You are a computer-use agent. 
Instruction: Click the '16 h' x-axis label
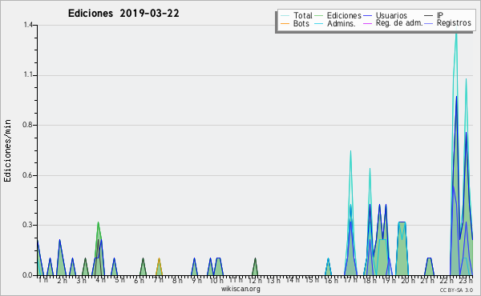[x=331, y=280]
